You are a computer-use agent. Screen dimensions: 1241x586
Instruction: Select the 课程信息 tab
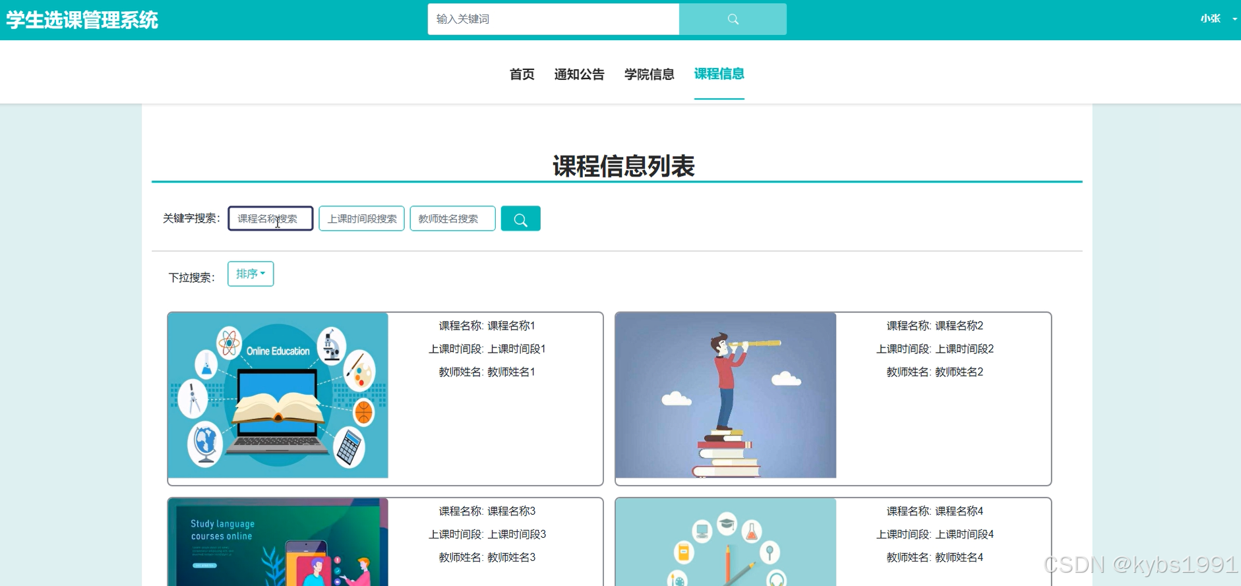tap(719, 74)
